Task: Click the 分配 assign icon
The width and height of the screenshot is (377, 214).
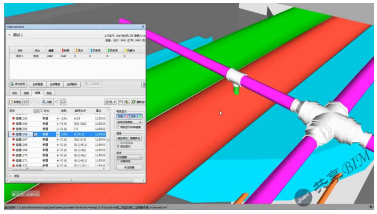Action: 47,102
